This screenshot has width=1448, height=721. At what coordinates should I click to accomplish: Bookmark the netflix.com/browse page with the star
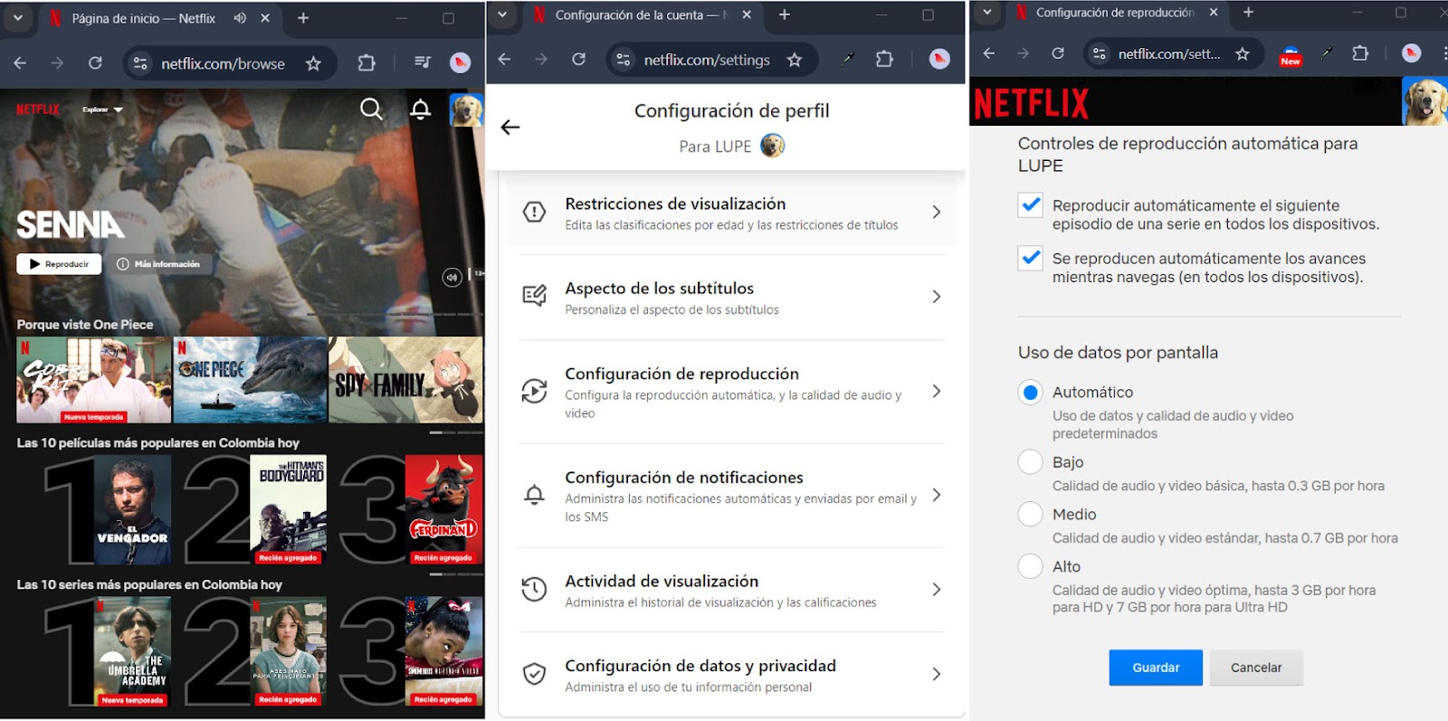(313, 63)
